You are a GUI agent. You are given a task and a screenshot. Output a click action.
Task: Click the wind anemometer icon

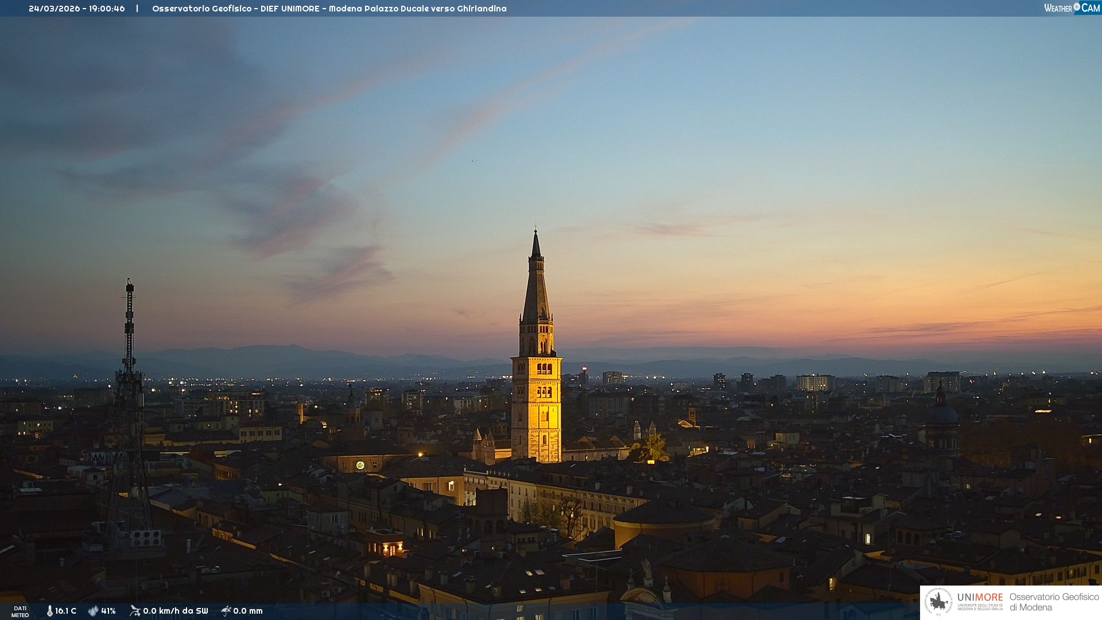[x=135, y=611]
